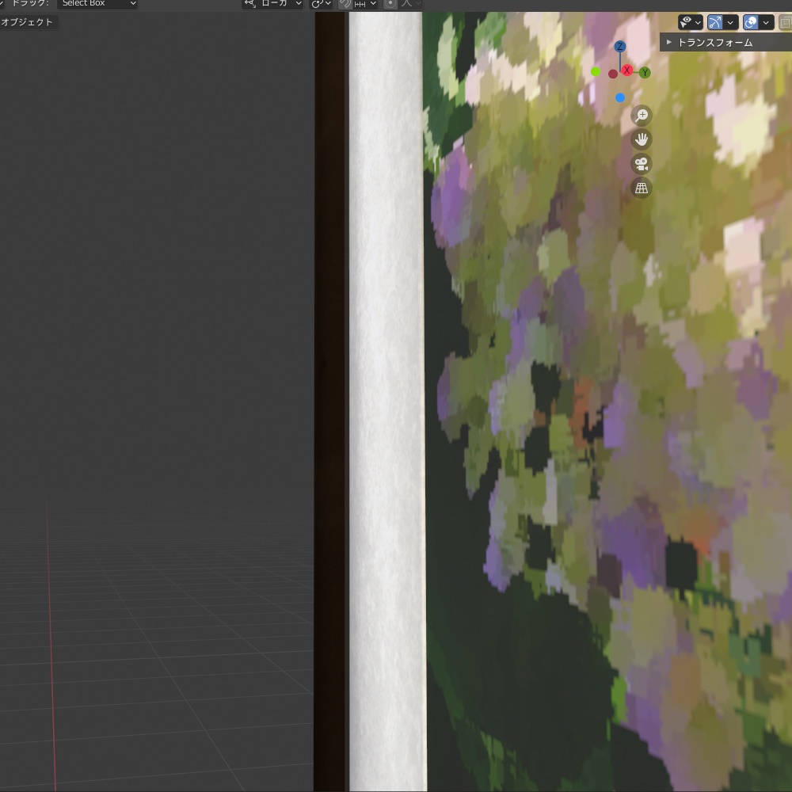
Task: Open the gizmo options dropdown arrow
Action: (x=730, y=22)
